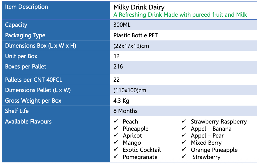
Task: Click the Pallets per CNT 40FCL label
Action: point(33,80)
